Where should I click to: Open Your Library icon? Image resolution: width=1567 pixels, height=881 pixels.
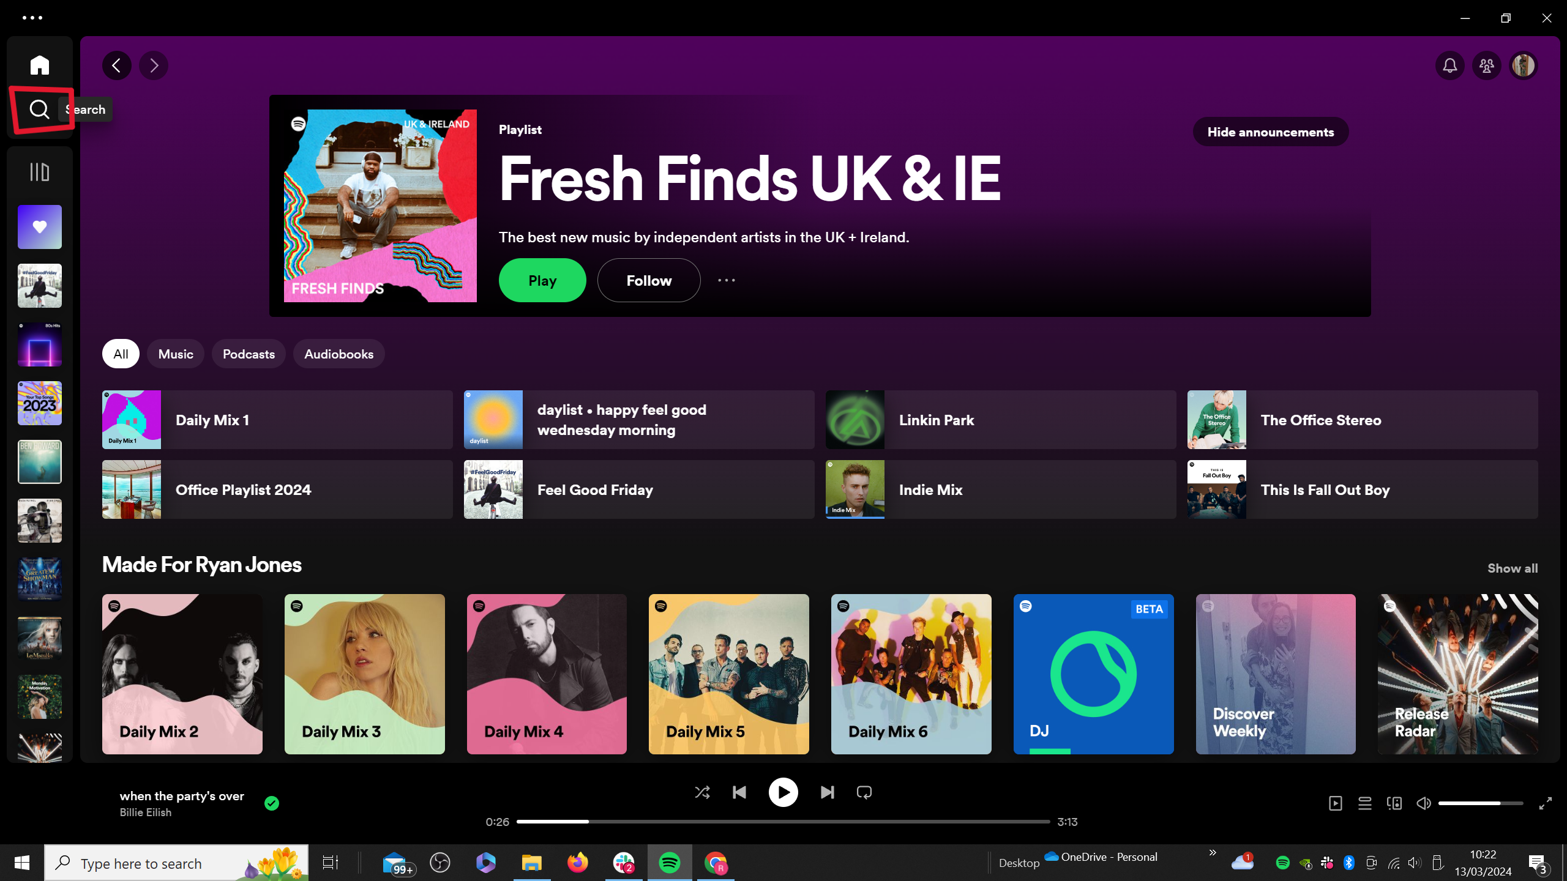point(40,172)
